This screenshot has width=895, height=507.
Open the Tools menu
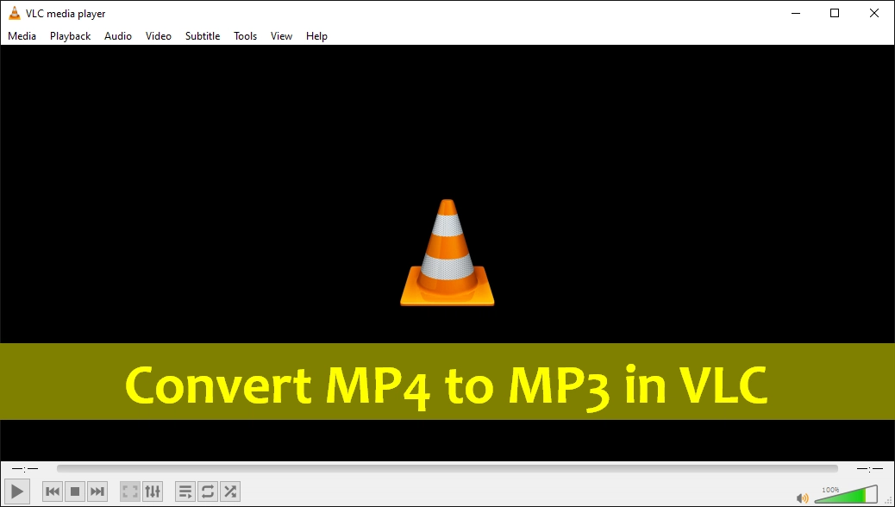[245, 35]
